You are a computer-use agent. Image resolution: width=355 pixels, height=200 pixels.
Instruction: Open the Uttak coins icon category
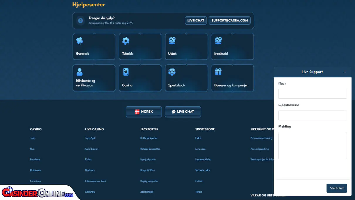tap(186, 46)
